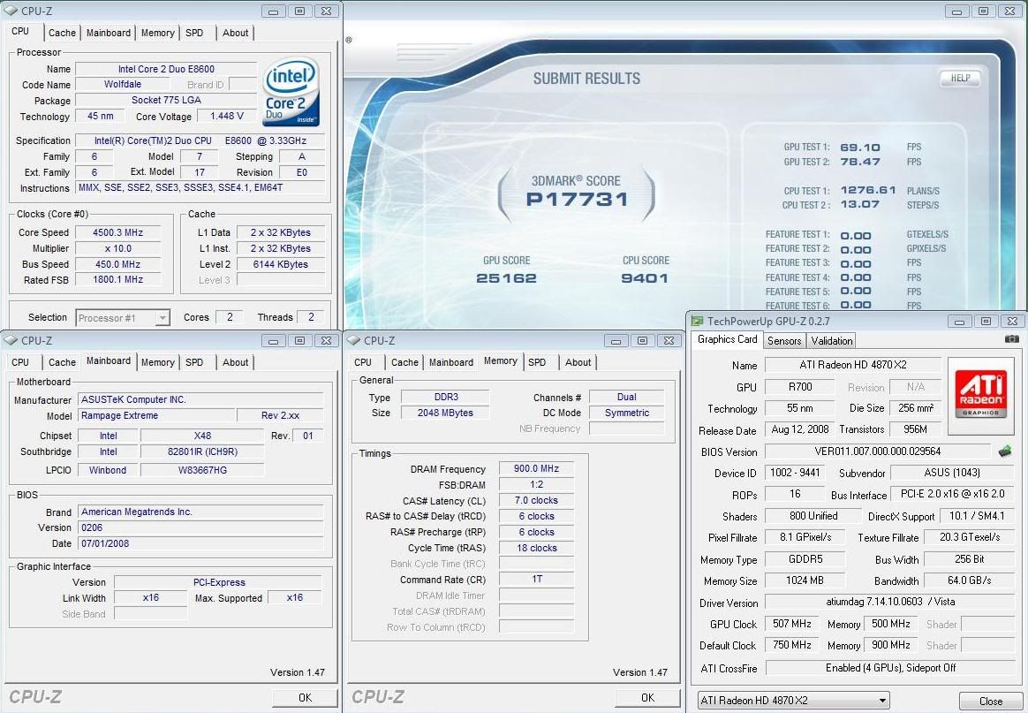Take GPU-Z screenshot via camera icon

[x=1011, y=339]
